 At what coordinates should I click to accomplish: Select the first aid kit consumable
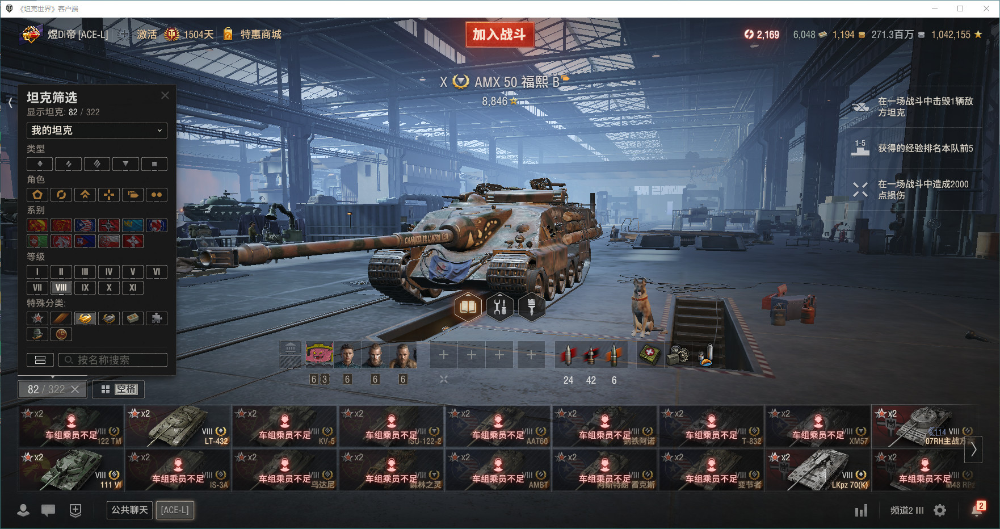(650, 355)
